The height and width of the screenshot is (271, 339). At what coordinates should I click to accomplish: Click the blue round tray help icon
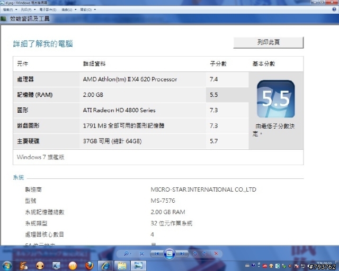(x=253, y=265)
